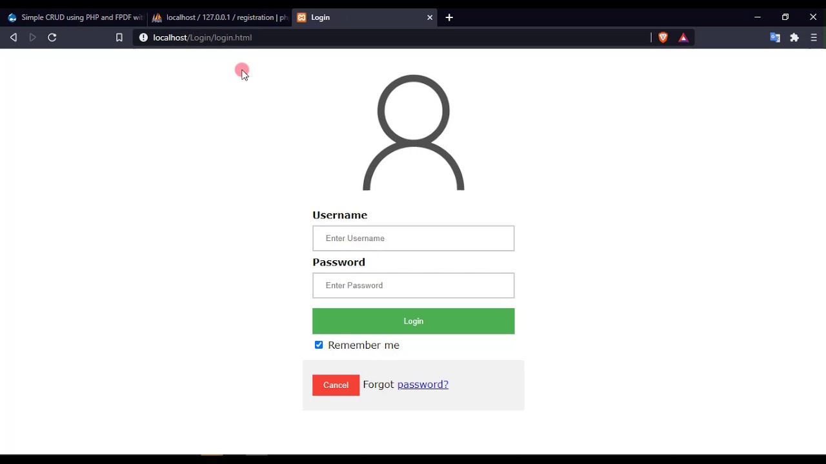
Task: Click the user avatar image
Action: 414,132
